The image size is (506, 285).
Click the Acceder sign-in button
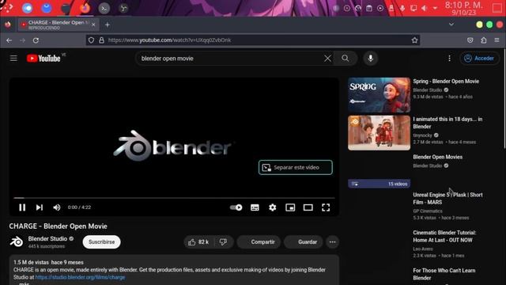point(479,59)
